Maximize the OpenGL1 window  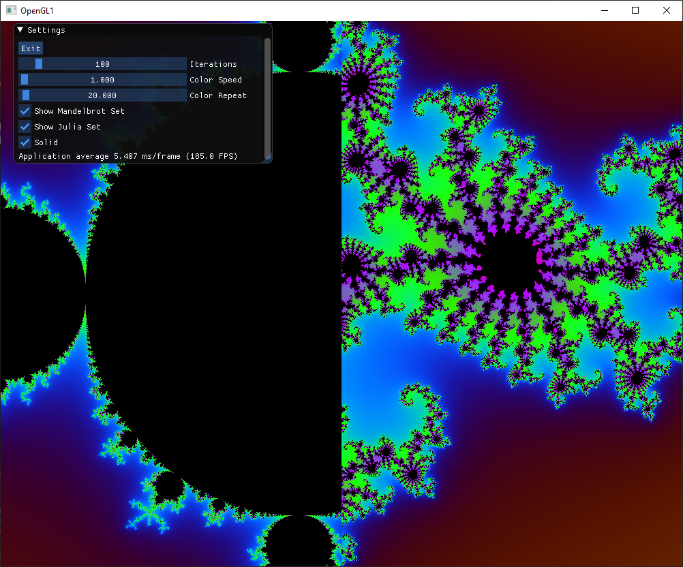pos(635,10)
